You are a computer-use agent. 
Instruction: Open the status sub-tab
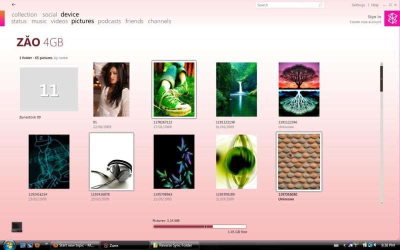pyautogui.click(x=19, y=21)
